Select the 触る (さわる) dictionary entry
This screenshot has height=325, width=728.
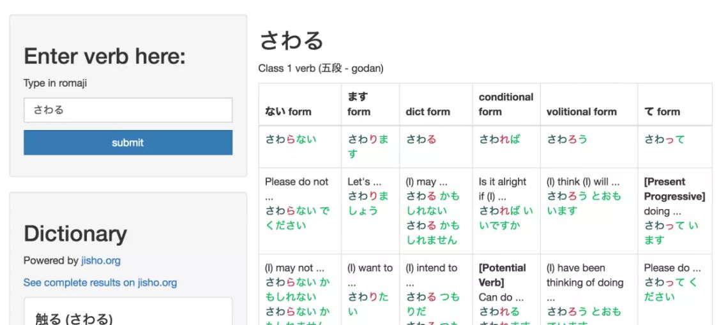[74, 319]
